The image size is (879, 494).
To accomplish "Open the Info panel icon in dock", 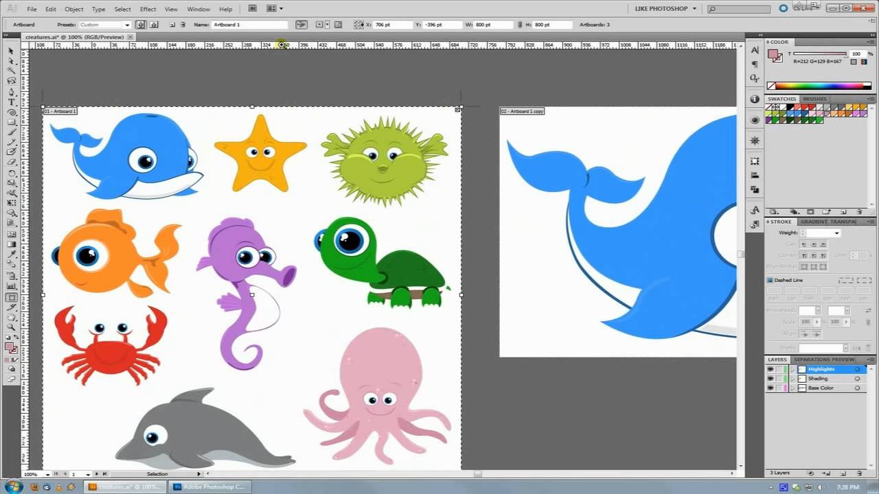I will [x=755, y=99].
